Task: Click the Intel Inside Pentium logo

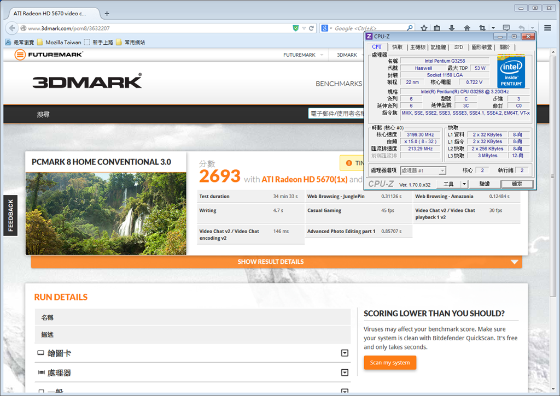Action: point(511,71)
